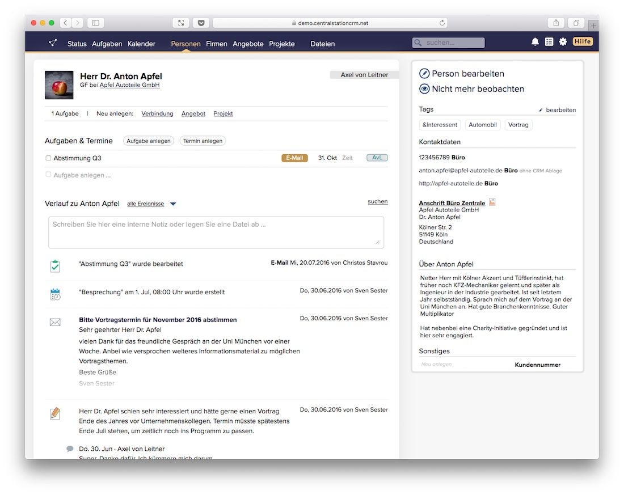The height and width of the screenshot is (495, 624).
Task: Open the Kalender menu item
Action: coord(141,44)
